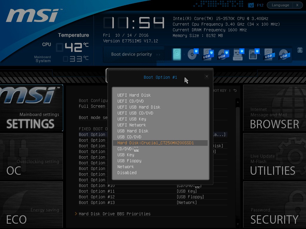Open the [Network] value dropdown
The width and height of the screenshot is (306, 229).
(186, 202)
